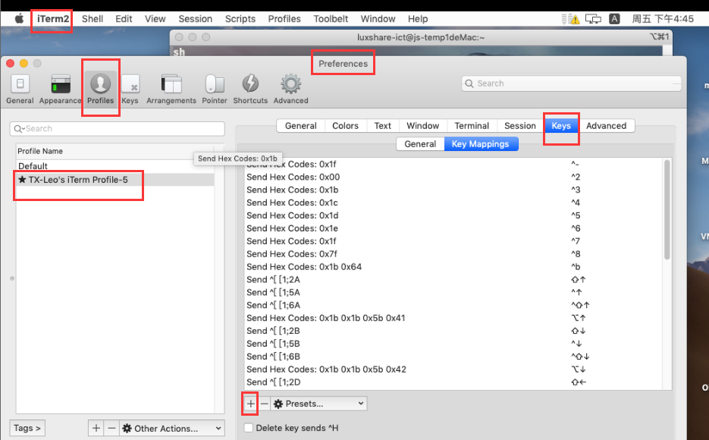Switch to the profile Advanced tab

607,126
